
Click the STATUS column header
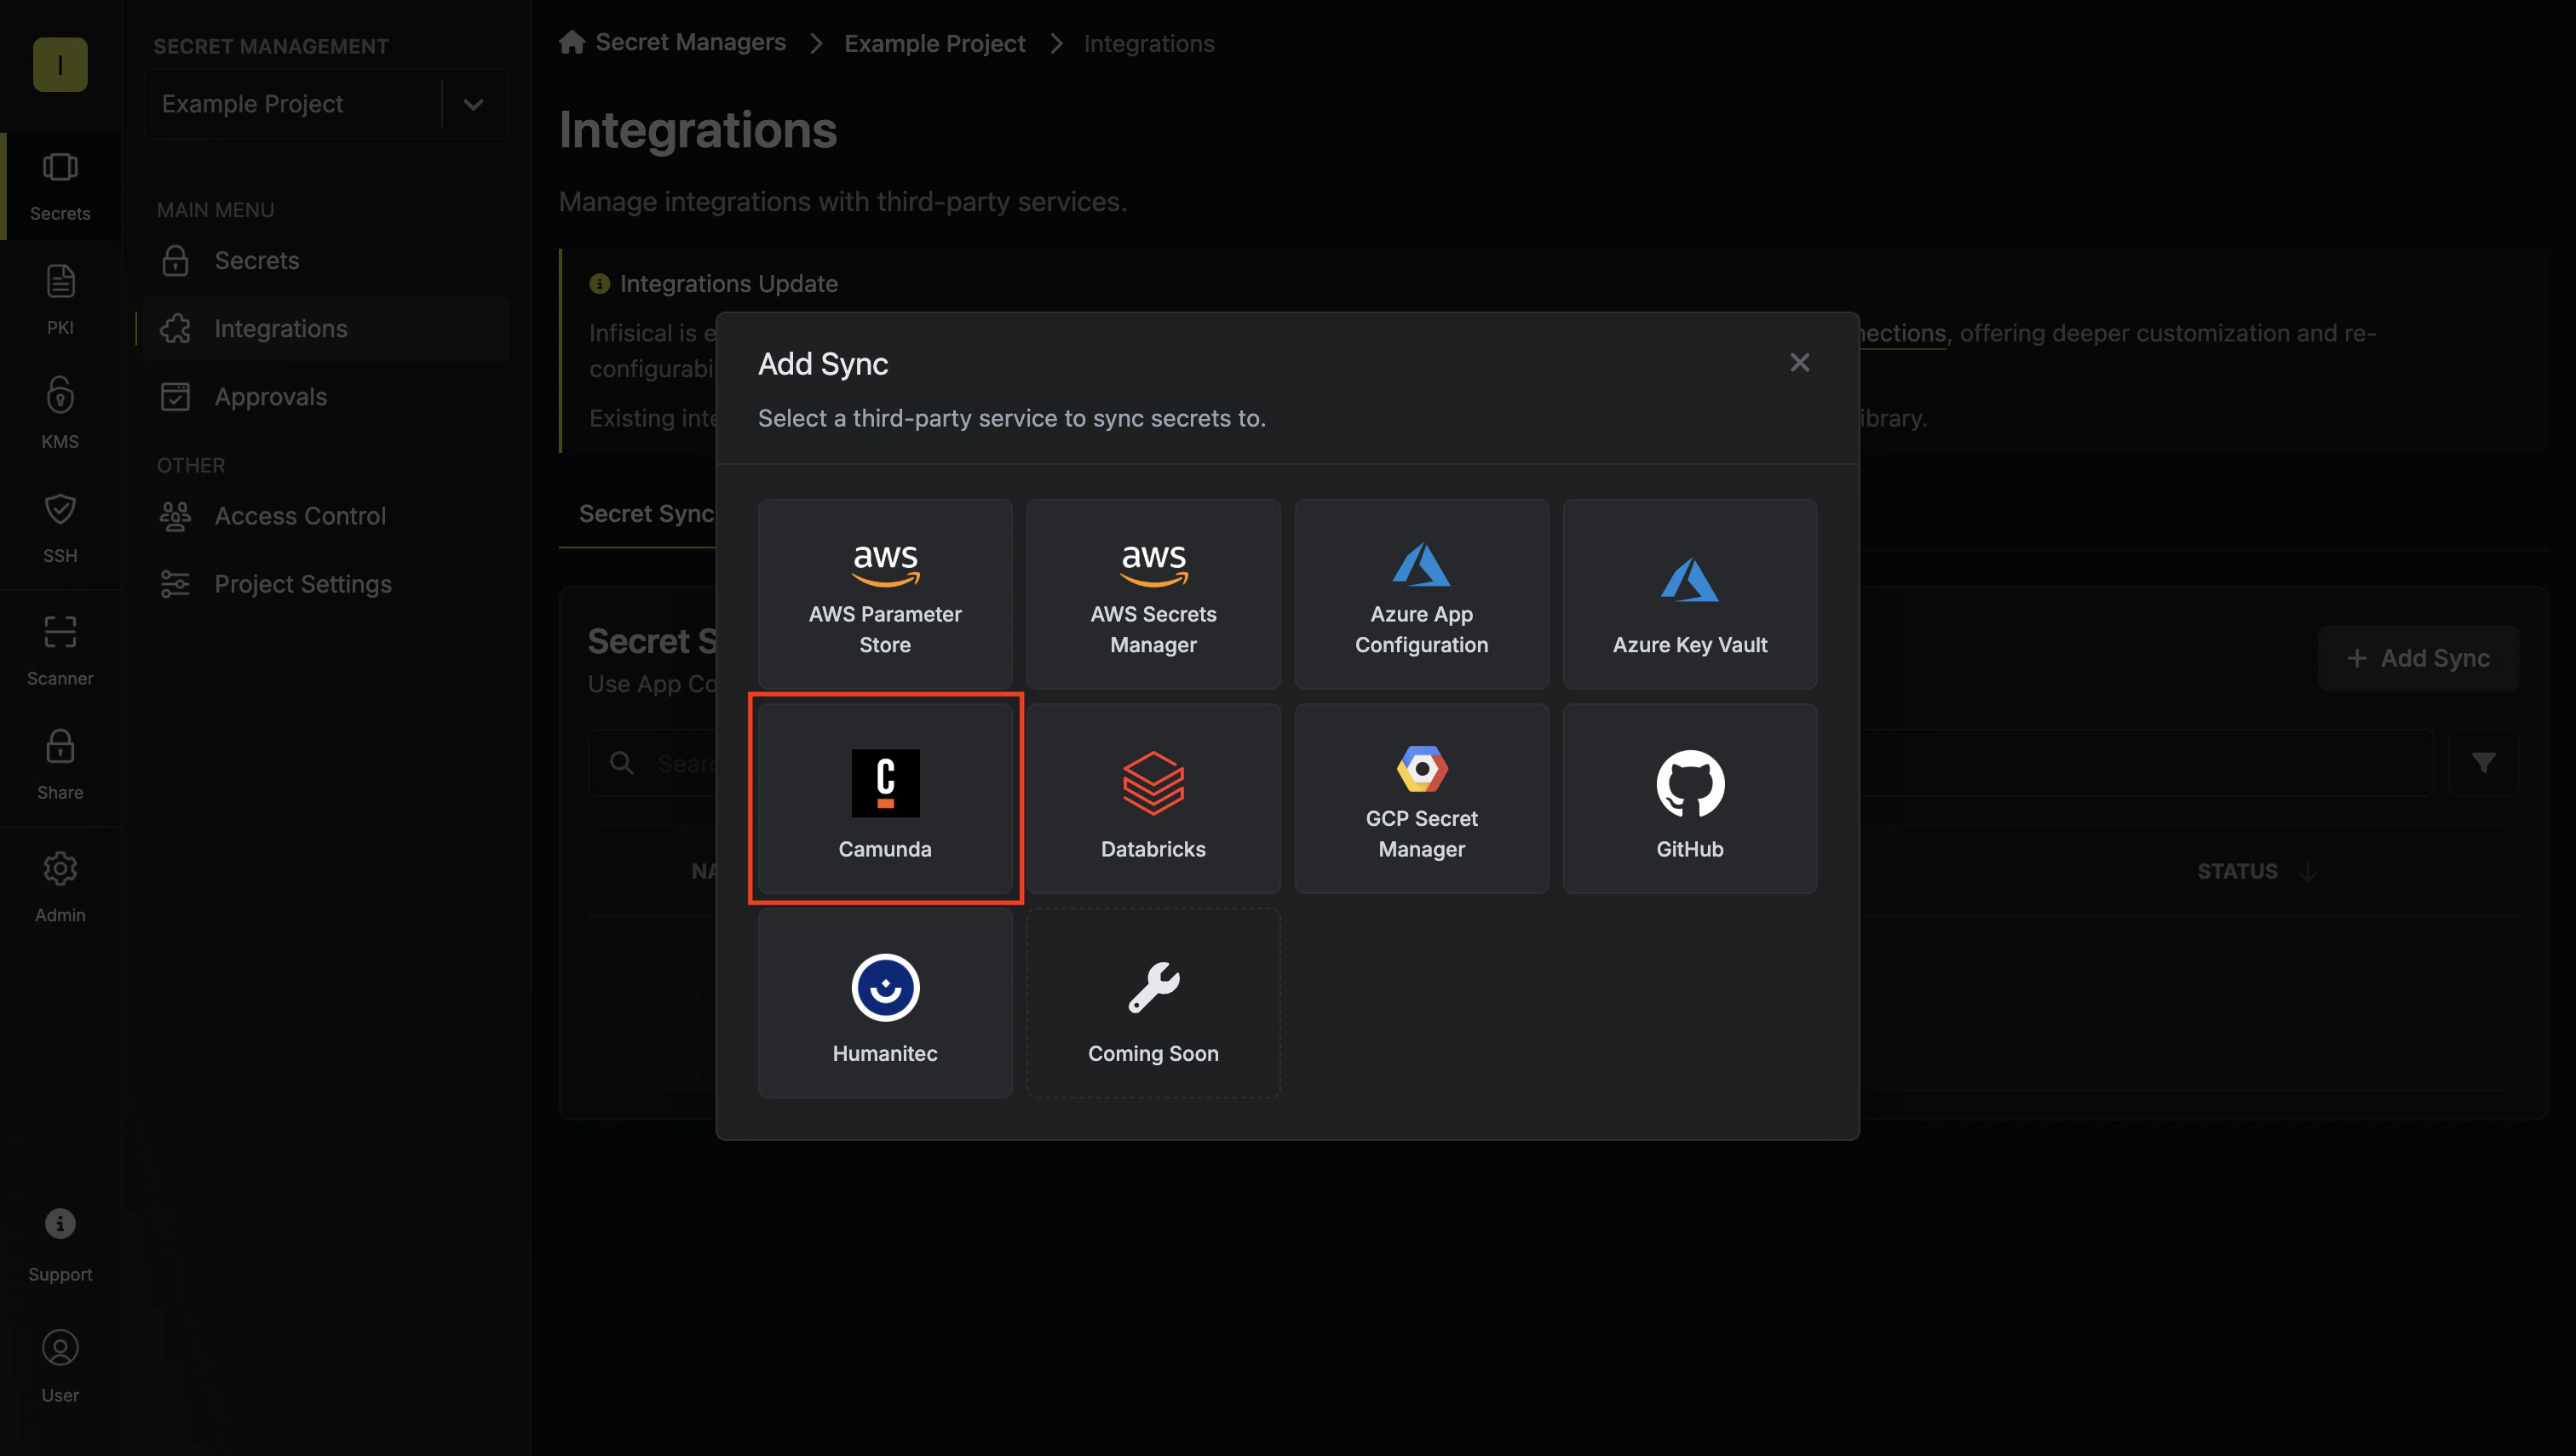2237,871
